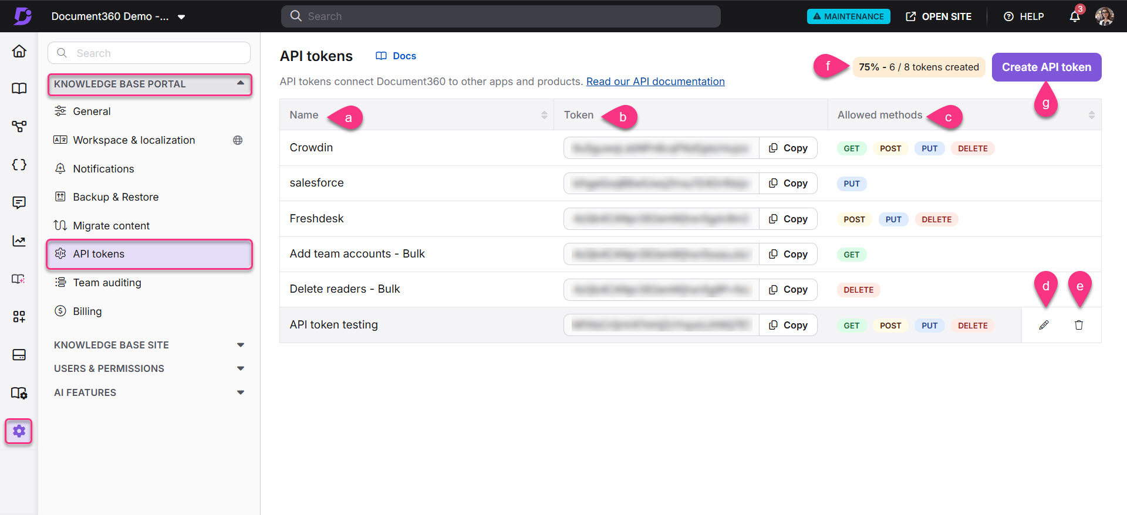
Task: Delete the API token testing entry
Action: coord(1078,325)
